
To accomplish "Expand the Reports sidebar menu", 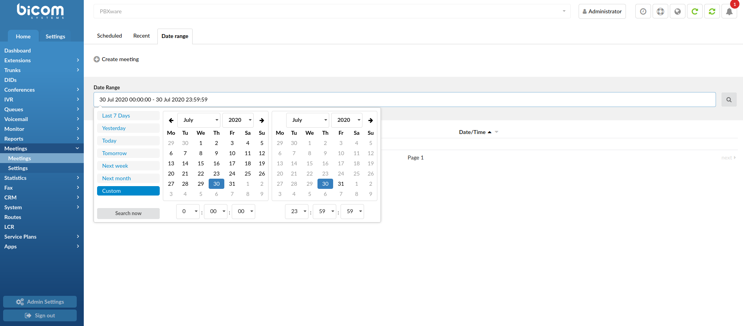I will coord(41,139).
